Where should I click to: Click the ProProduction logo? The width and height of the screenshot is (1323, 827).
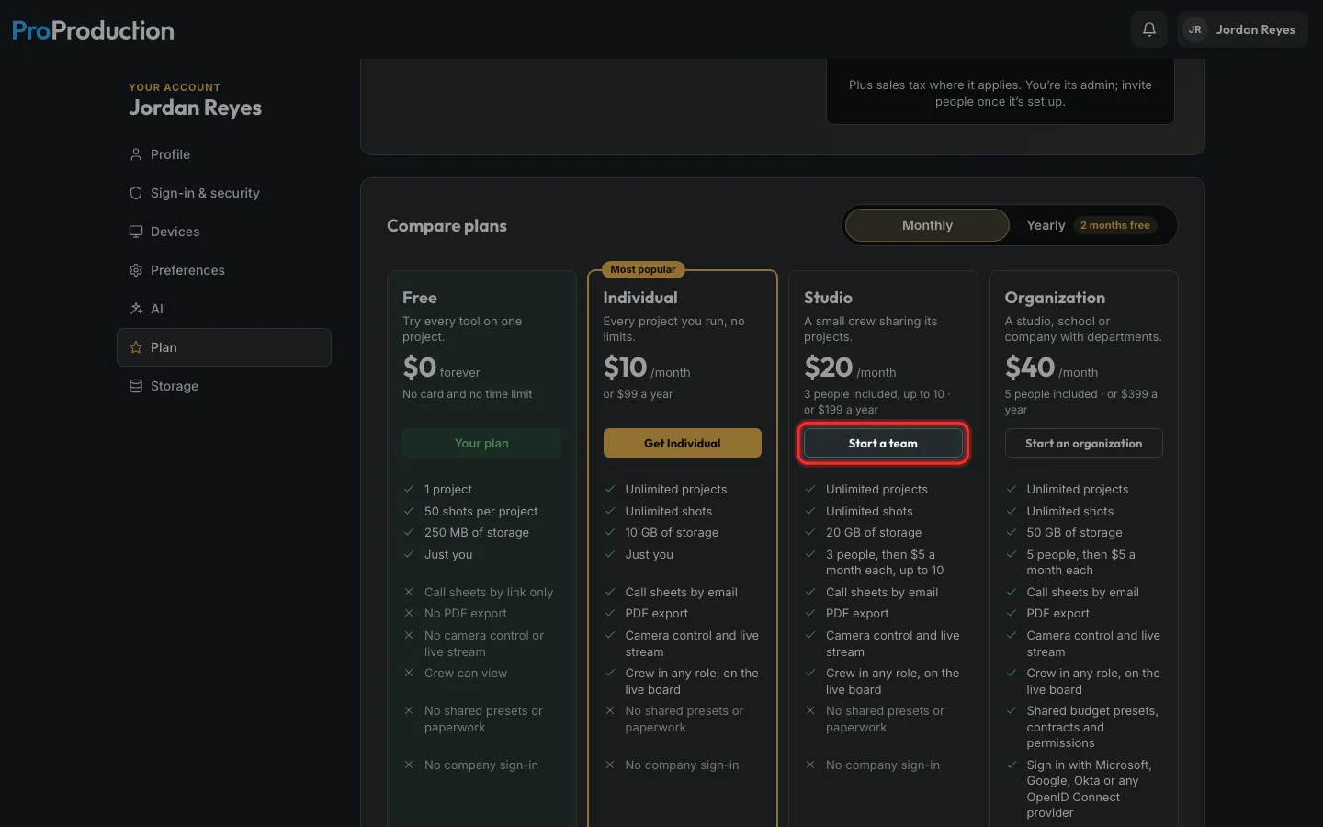[93, 30]
